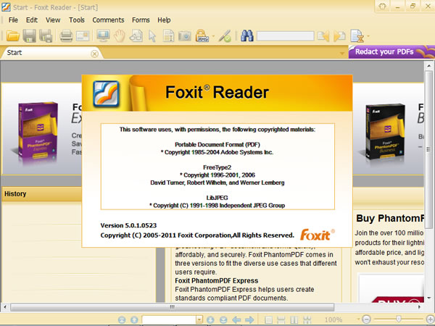Click the Save disk icon
The width and height of the screenshot is (435, 326).
point(29,35)
